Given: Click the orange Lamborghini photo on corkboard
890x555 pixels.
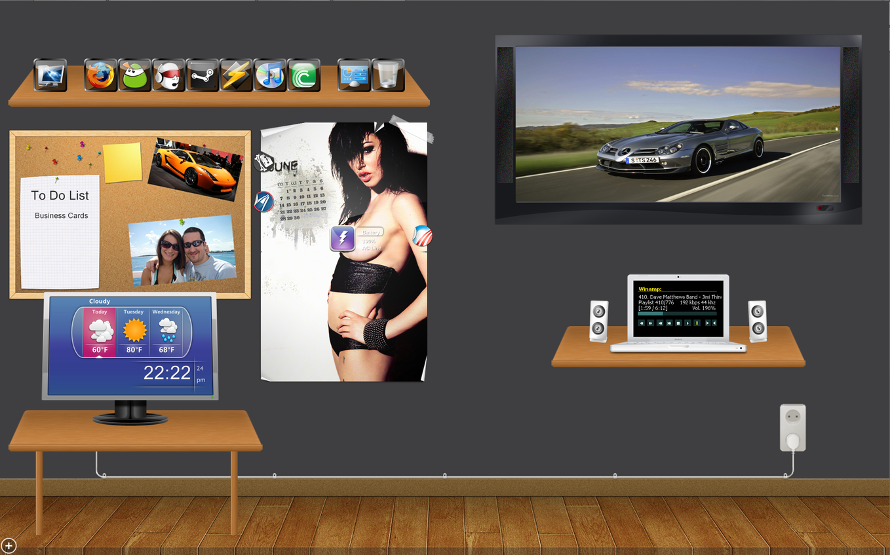Looking at the screenshot, I should tap(195, 168).
